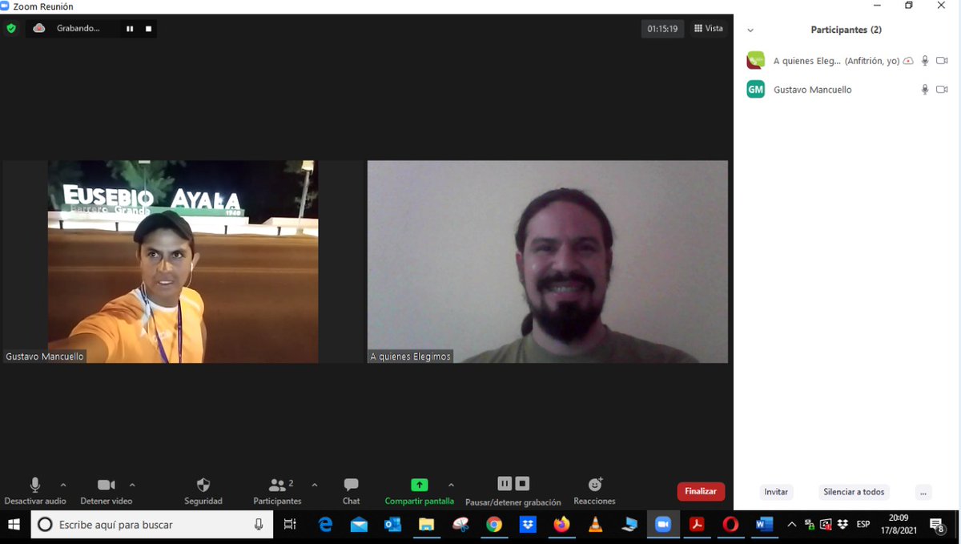The image size is (961, 544).
Task: Turn off camera with Detener video
Action: (107, 491)
